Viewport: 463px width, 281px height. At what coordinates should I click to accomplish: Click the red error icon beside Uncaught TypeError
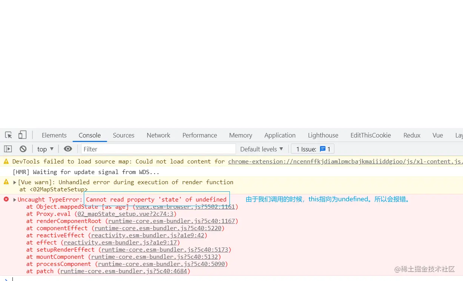pyautogui.click(x=6, y=199)
